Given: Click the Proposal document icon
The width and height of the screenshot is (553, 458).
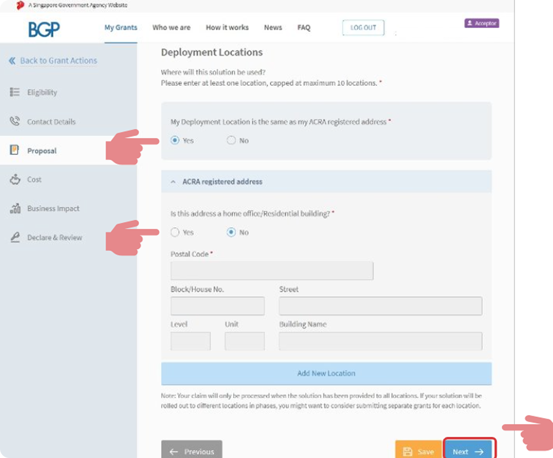Looking at the screenshot, I should point(15,150).
